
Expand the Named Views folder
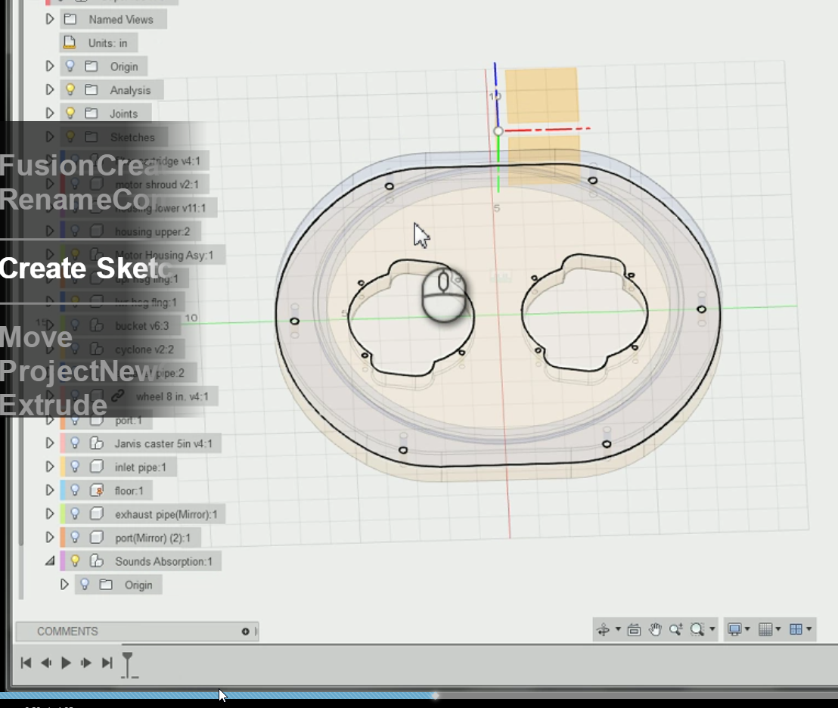(50, 19)
